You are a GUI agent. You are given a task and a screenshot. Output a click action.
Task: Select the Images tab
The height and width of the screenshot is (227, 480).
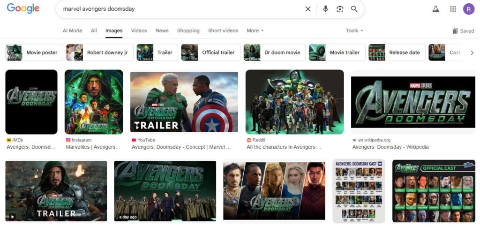114,30
